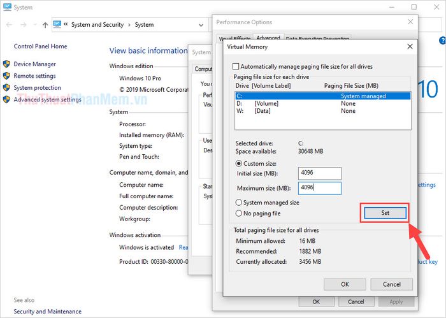The height and width of the screenshot is (318, 446).
Task: Open Advanced system settings link
Action: 48,99
